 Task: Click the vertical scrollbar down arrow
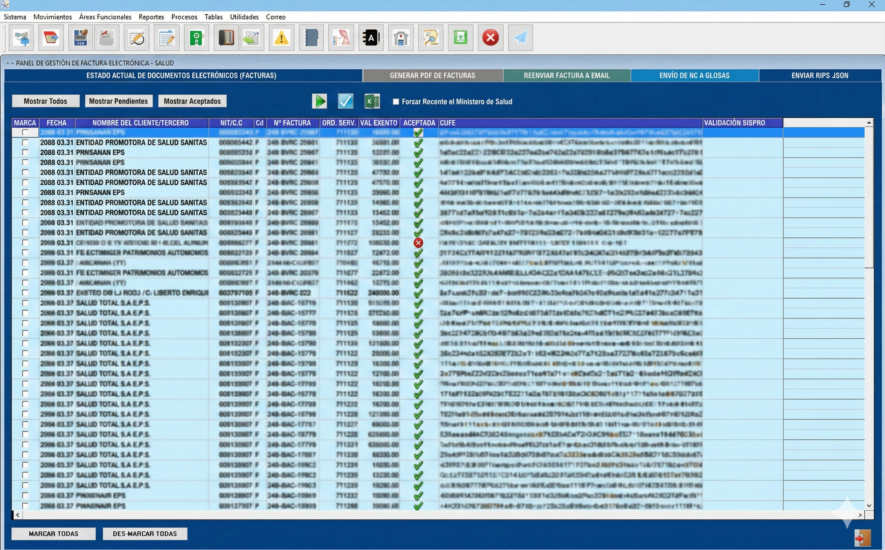(869, 506)
